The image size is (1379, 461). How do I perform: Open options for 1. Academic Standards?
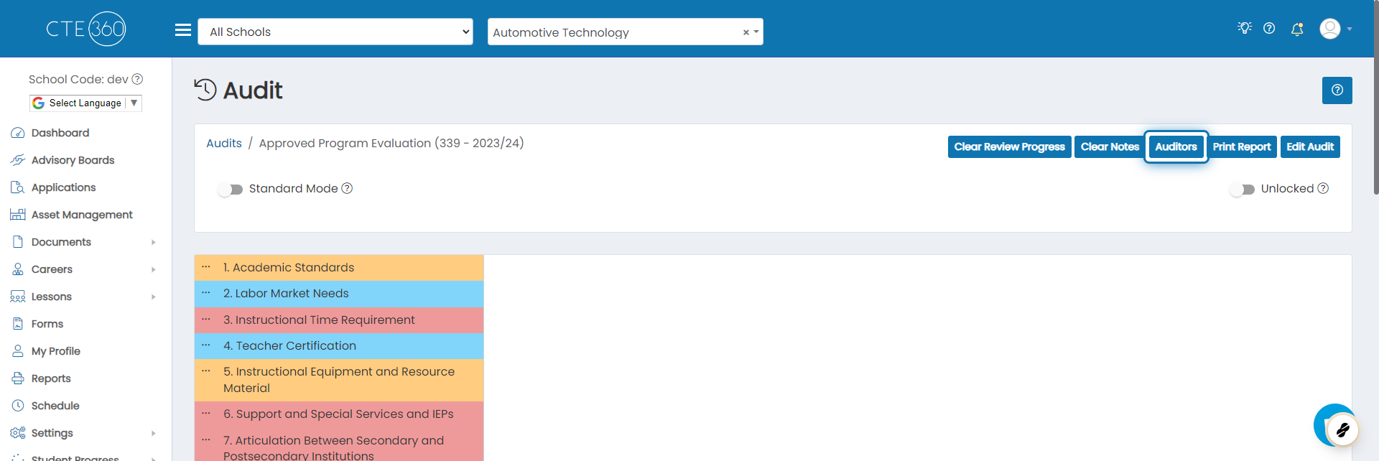206,266
